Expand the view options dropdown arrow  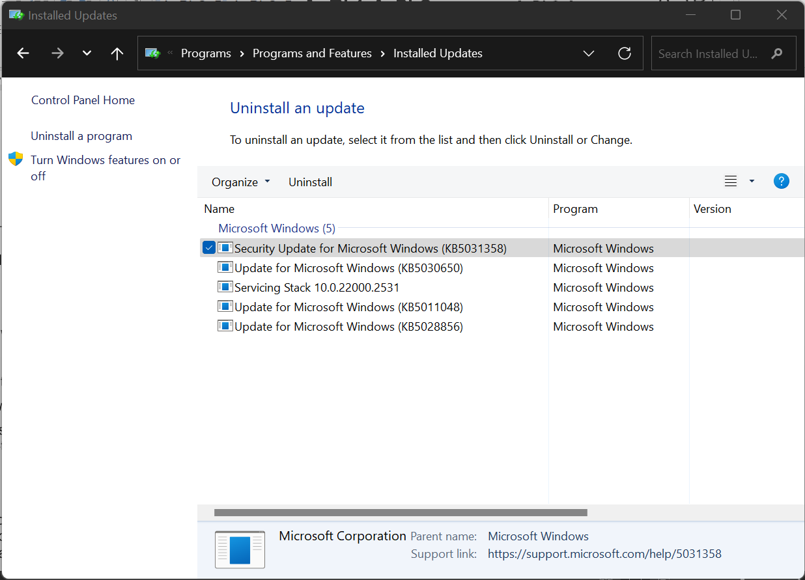[x=752, y=182]
